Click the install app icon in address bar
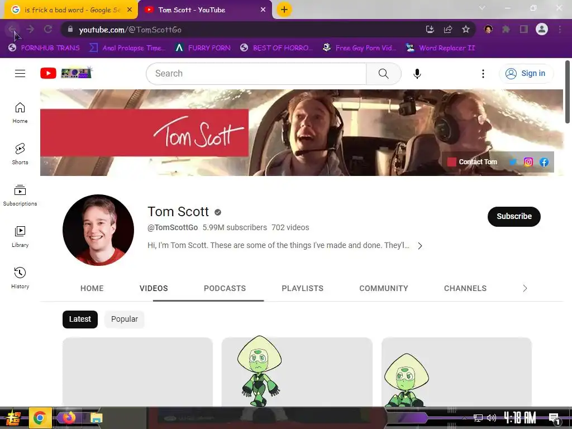 pos(430,30)
